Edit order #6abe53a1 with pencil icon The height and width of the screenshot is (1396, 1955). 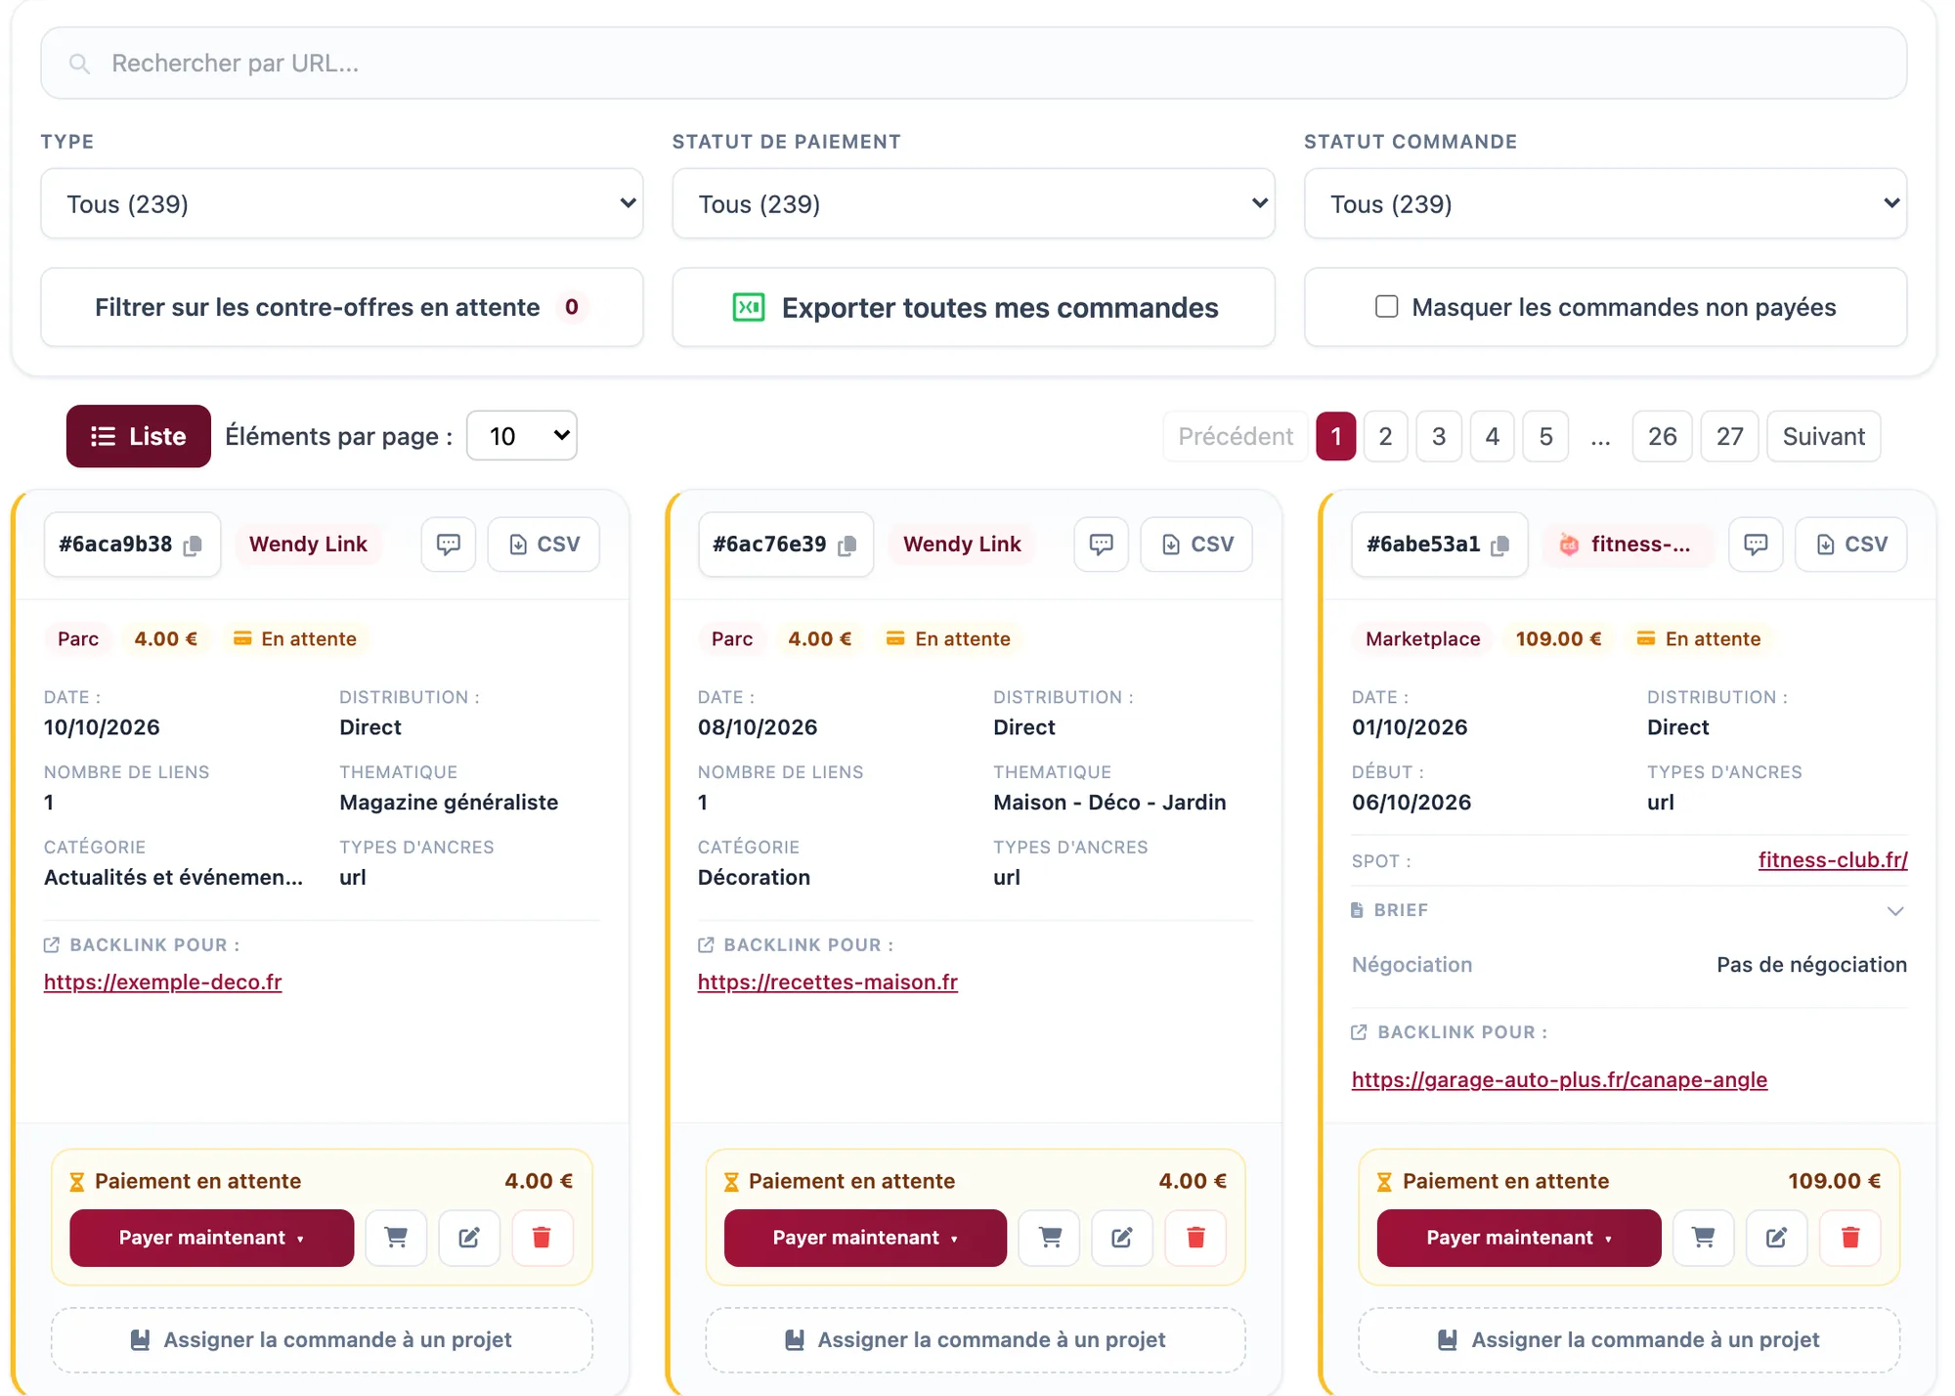click(x=1777, y=1238)
